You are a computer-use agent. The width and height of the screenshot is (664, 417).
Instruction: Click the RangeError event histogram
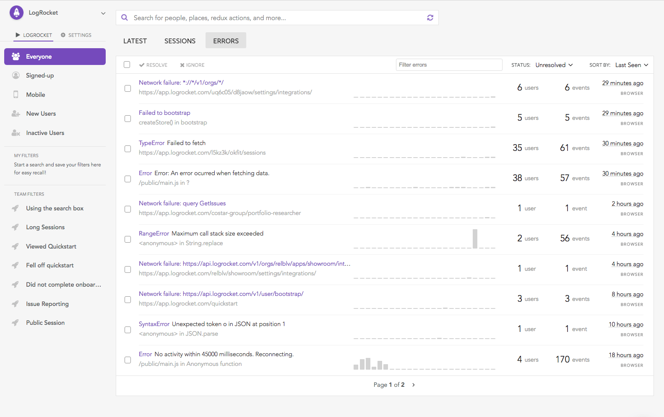424,239
